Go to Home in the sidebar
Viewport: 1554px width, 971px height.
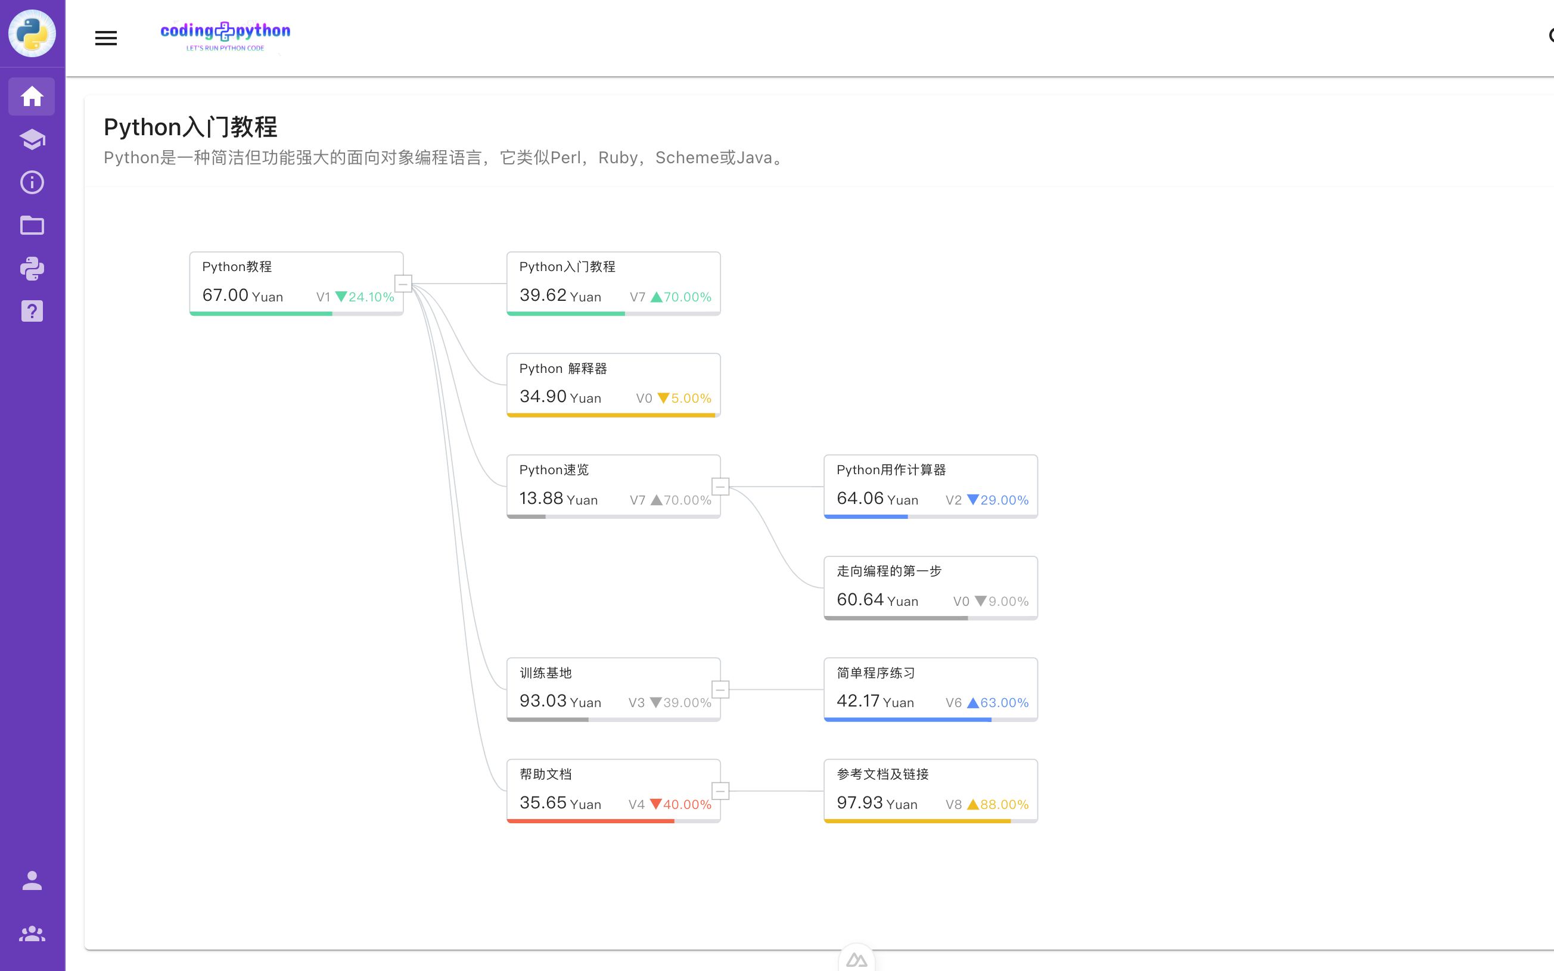click(x=32, y=97)
